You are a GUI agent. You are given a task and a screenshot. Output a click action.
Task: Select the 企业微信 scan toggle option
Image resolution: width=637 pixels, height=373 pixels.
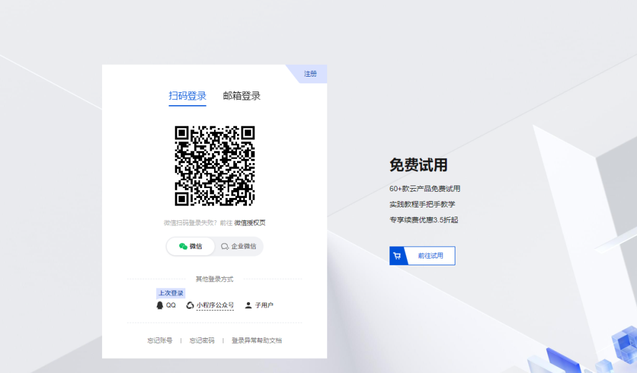click(x=238, y=247)
